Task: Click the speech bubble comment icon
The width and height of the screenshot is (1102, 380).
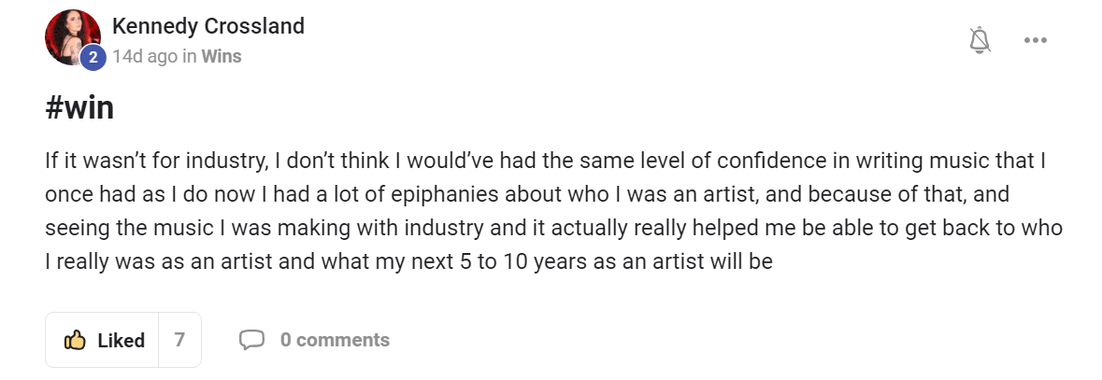Action: (251, 340)
